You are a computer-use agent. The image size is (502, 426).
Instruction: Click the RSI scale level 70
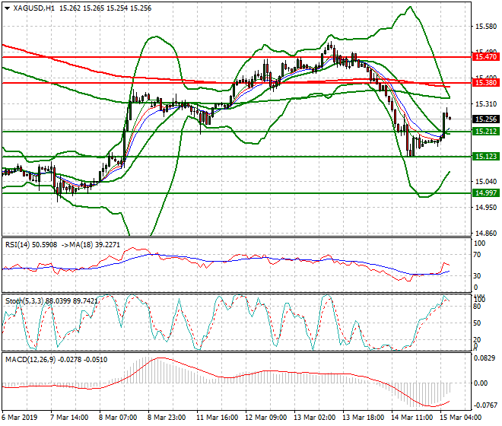pos(477,255)
